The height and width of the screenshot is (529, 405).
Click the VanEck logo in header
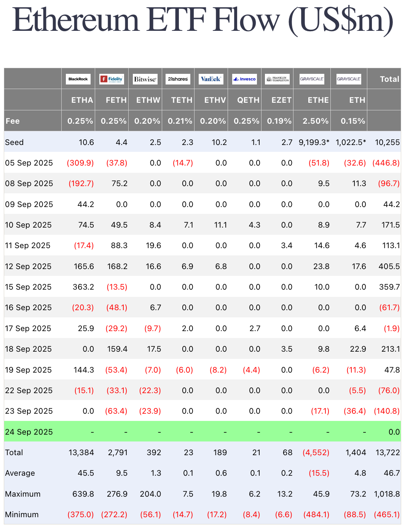click(211, 79)
